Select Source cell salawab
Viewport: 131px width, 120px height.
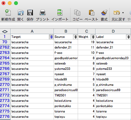[66, 63]
